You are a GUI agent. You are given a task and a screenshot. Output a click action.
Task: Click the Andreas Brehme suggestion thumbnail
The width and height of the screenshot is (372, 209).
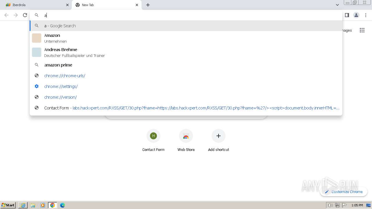(x=37, y=52)
